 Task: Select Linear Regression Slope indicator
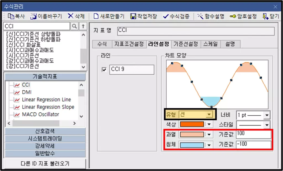(x=48, y=107)
